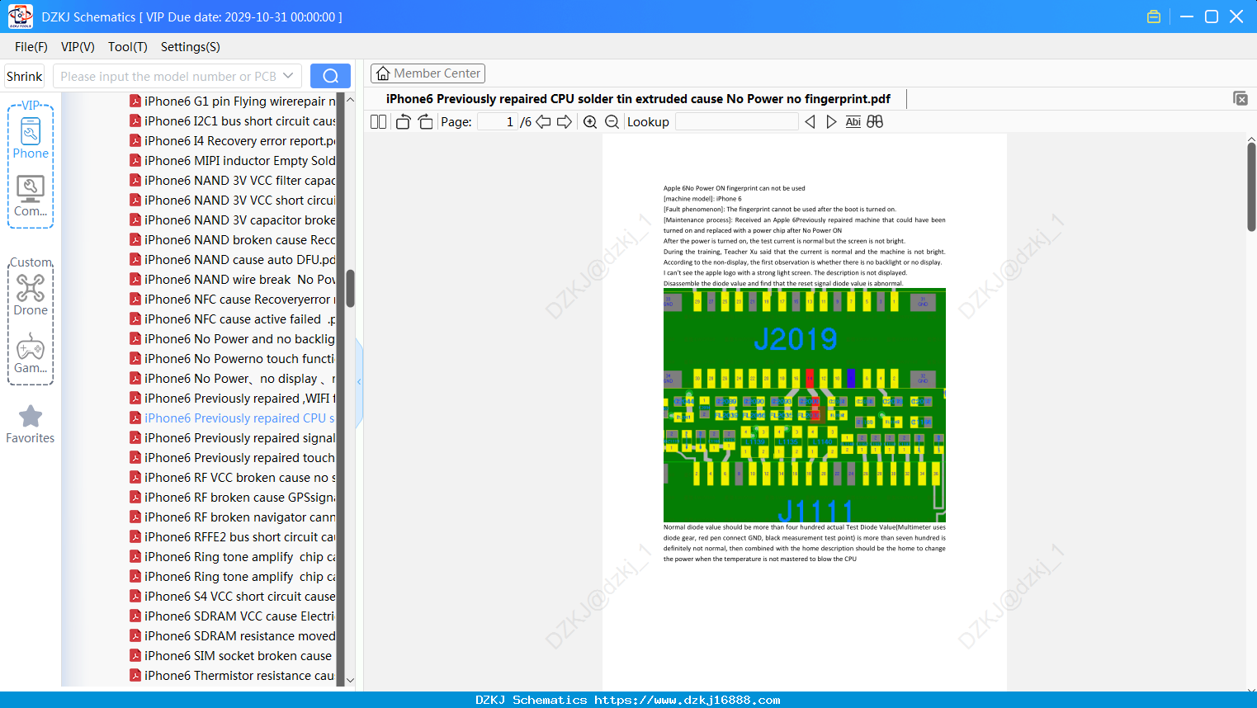The width and height of the screenshot is (1257, 708).
Task: Close the open PDF document tab
Action: click(x=1240, y=98)
